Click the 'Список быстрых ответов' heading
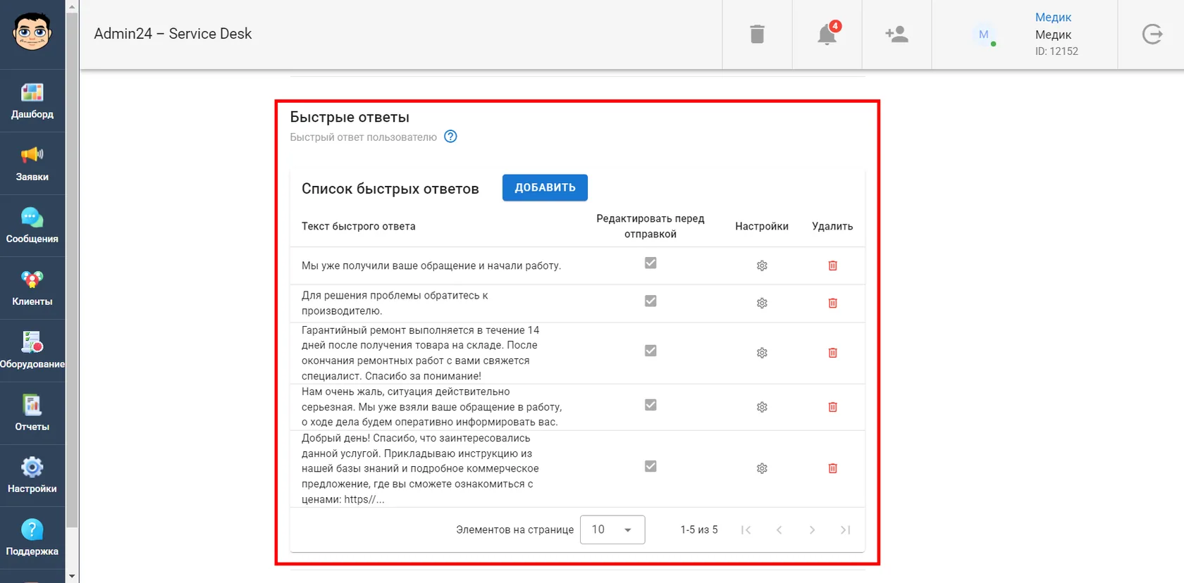Screen dimensions: 1184x583 (390, 189)
